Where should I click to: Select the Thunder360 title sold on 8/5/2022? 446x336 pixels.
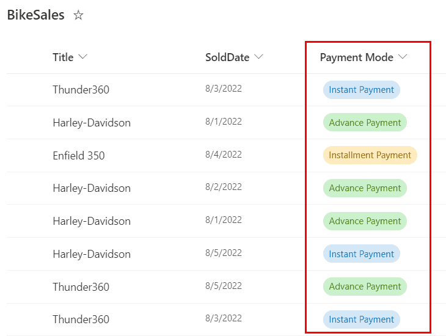(81, 287)
